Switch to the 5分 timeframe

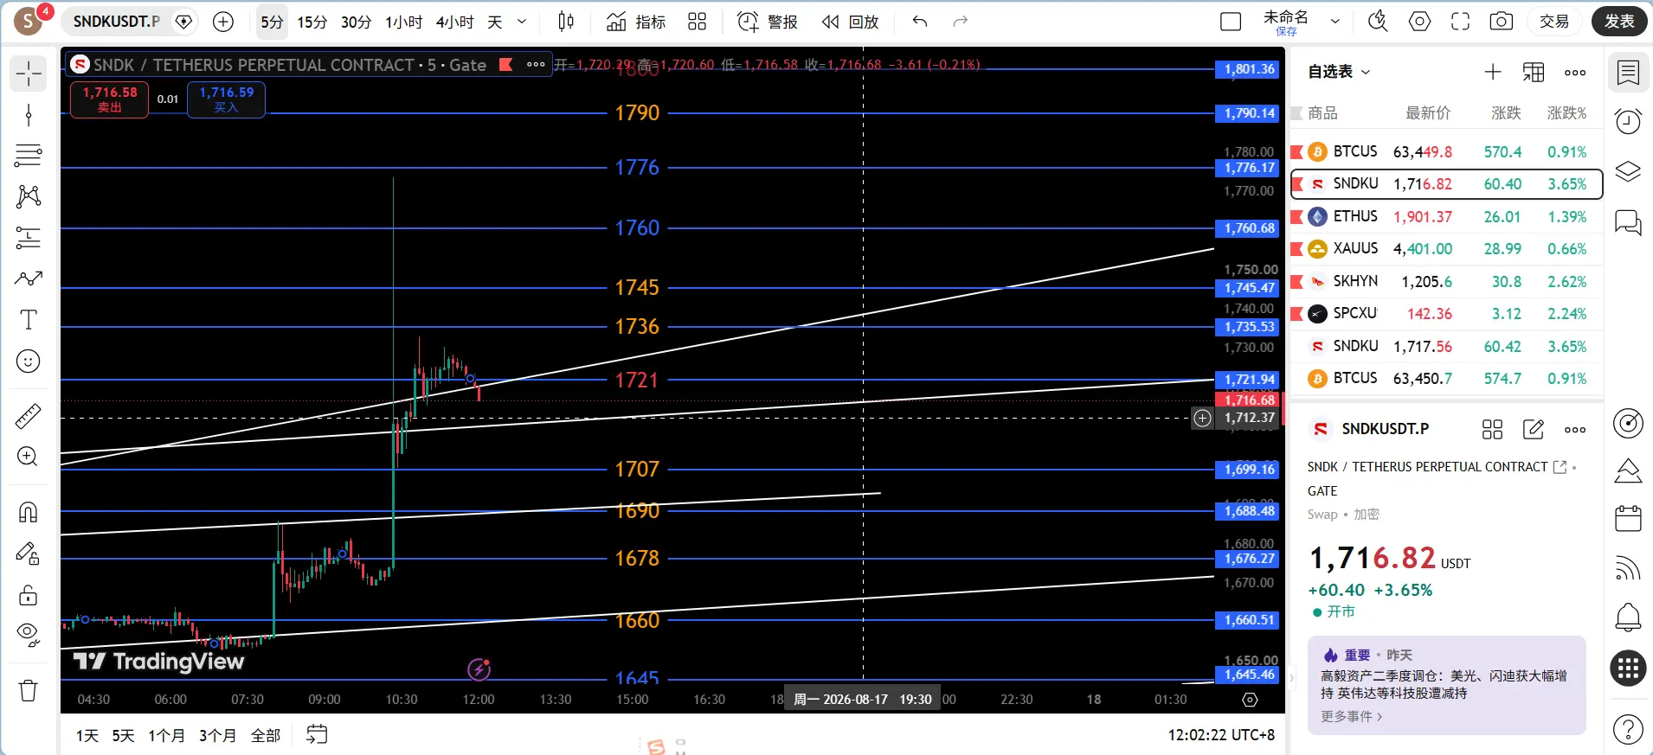click(272, 22)
